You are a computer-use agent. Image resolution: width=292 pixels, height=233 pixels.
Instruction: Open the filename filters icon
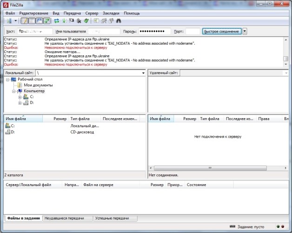(97, 21)
